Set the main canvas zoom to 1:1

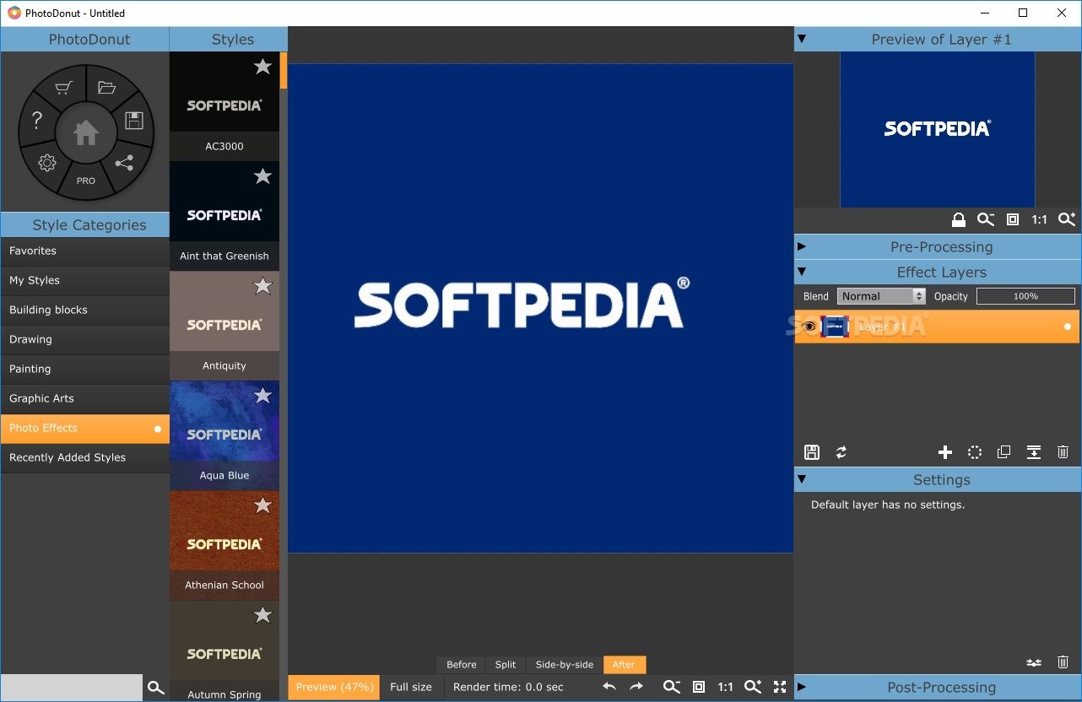point(725,687)
